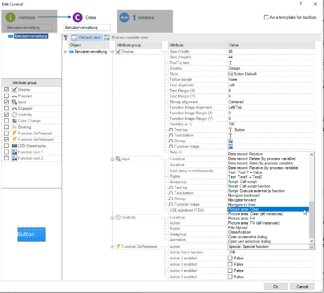Screen dimensions: 324x293
Task: Click the Action Extra function value 206
Action: point(232,252)
